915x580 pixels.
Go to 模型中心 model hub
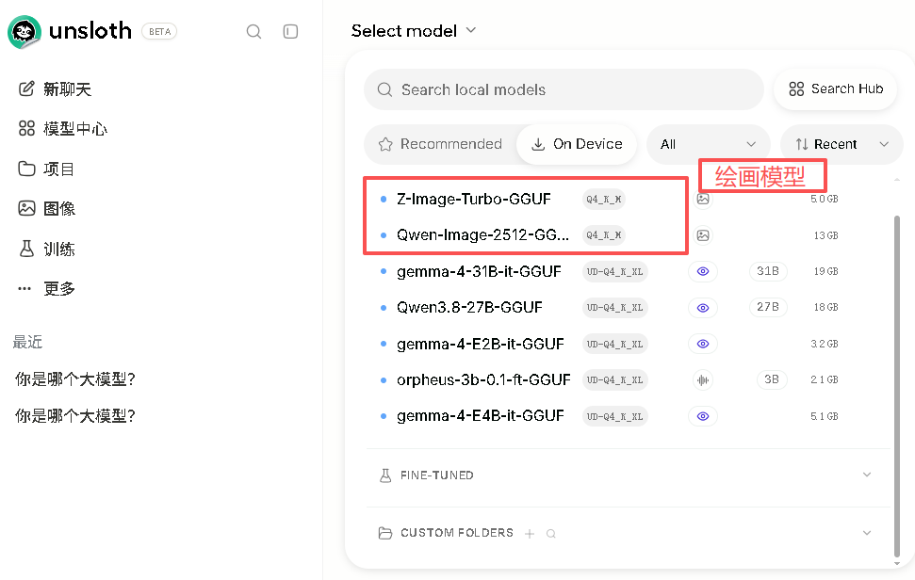tap(63, 129)
